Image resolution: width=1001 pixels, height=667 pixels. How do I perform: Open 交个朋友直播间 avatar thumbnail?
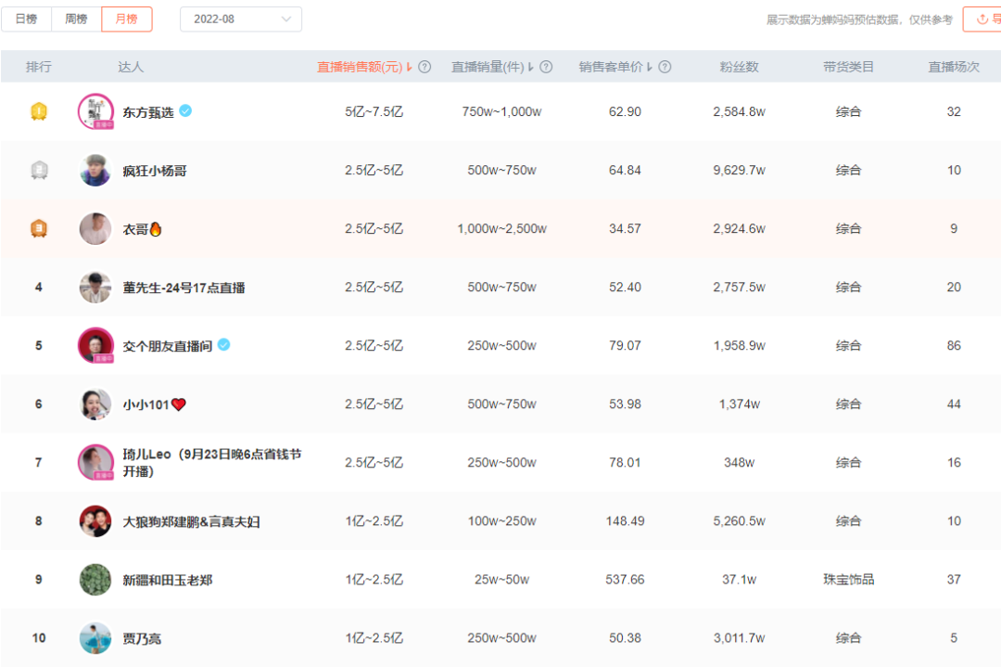pyautogui.click(x=95, y=346)
